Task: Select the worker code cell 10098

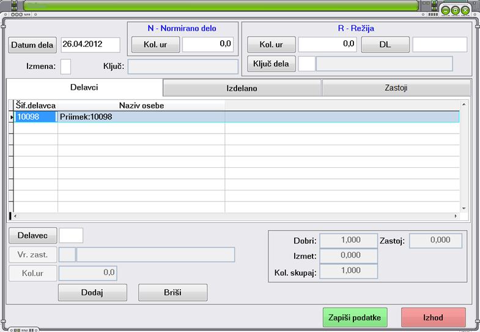Action: (x=35, y=117)
